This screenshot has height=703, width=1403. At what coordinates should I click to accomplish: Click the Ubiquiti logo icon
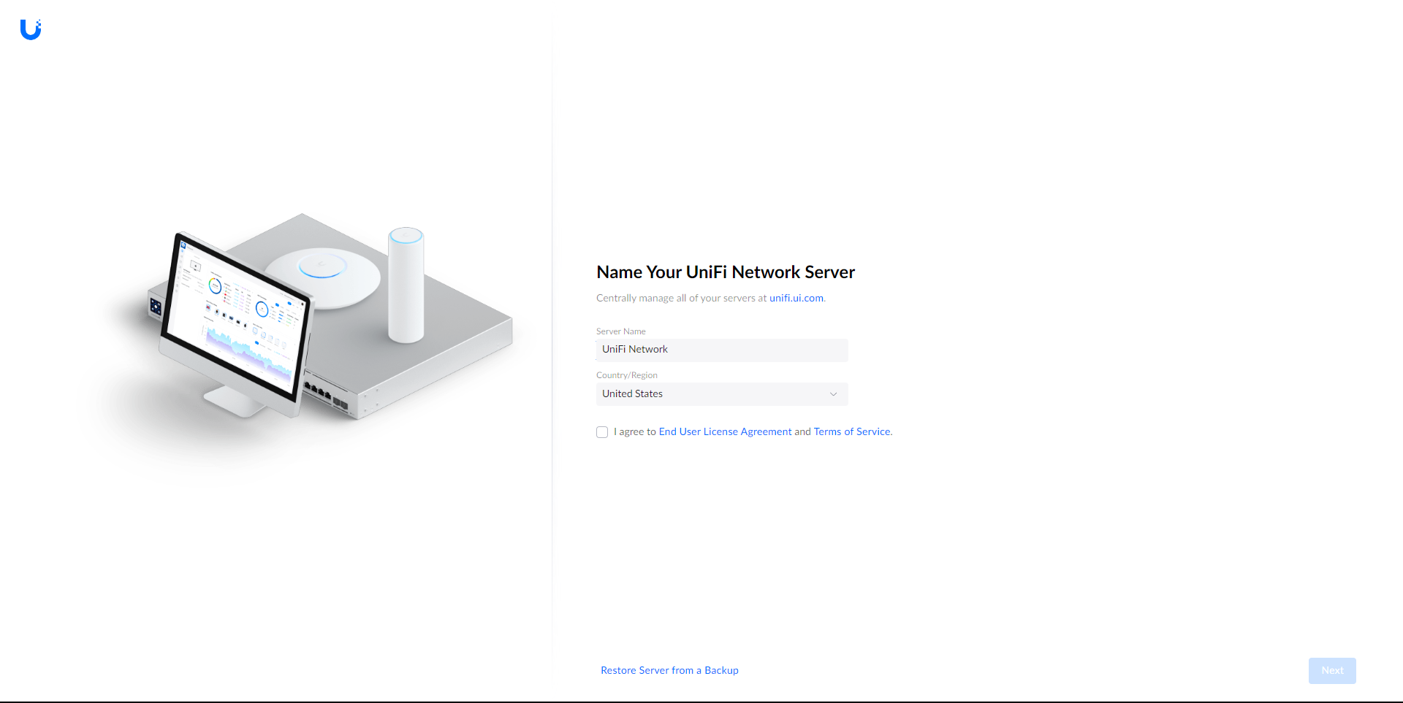(31, 29)
